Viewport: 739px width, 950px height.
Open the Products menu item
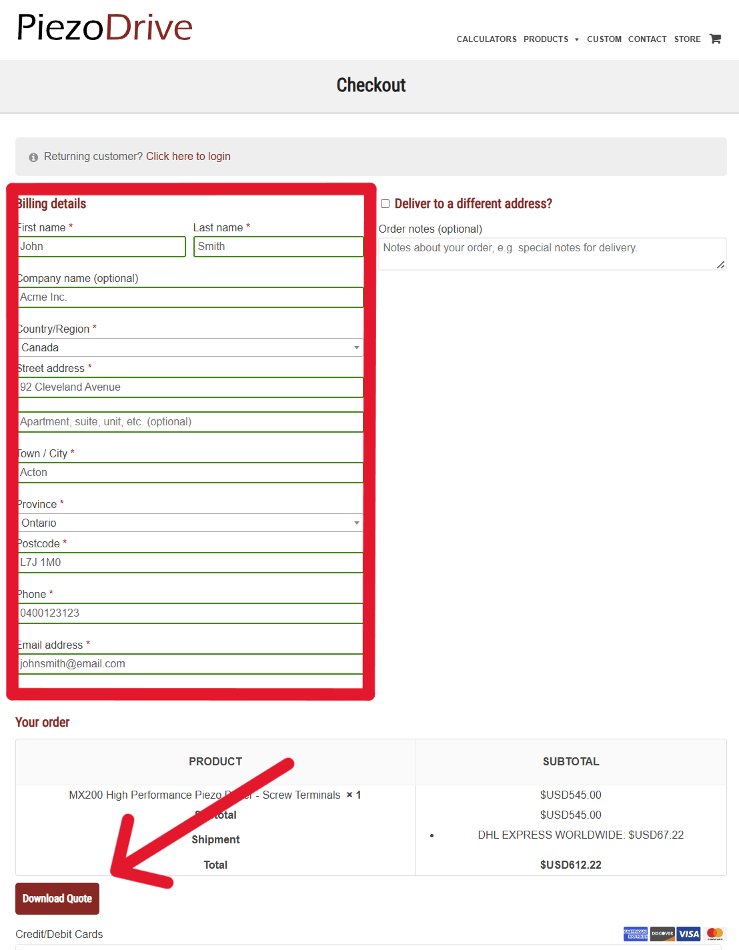pos(546,39)
